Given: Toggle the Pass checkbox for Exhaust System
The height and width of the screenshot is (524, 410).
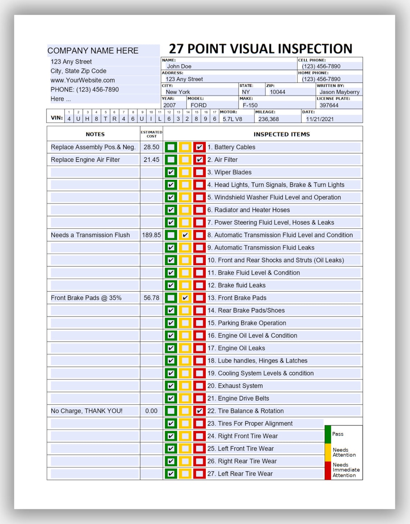Looking at the screenshot, I should point(170,386).
